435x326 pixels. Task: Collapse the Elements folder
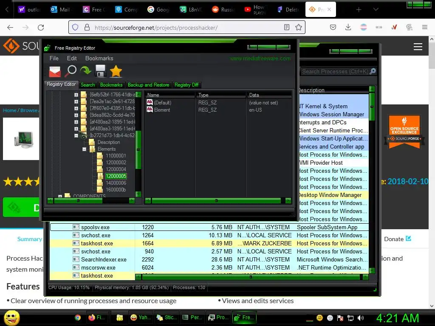pos(84,149)
